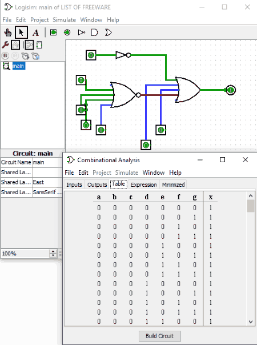Click the Build Circuit button

160,336
